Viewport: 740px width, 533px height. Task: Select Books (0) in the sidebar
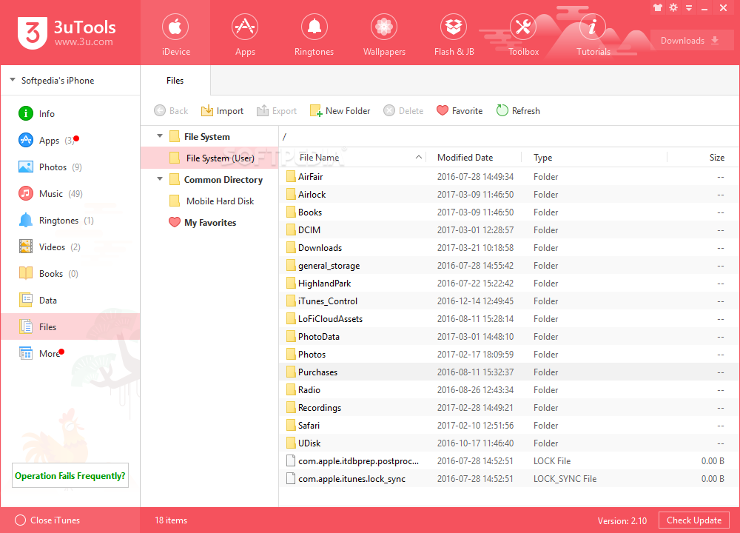(70, 274)
